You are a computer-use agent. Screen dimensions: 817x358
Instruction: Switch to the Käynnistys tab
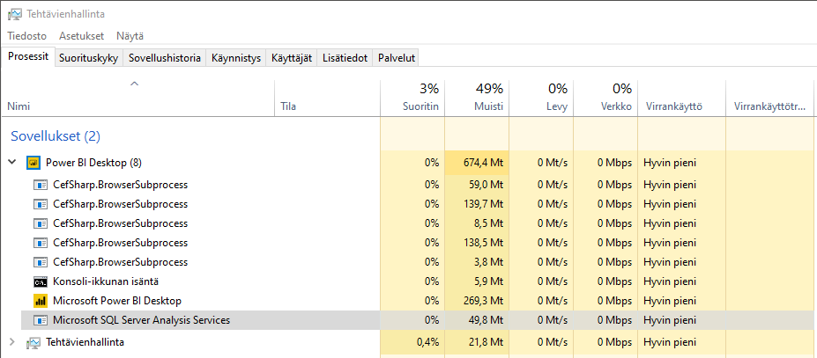point(236,58)
